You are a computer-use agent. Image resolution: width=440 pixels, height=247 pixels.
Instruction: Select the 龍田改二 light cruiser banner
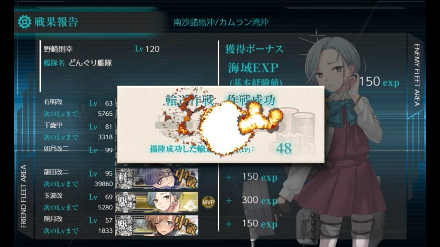157,179
